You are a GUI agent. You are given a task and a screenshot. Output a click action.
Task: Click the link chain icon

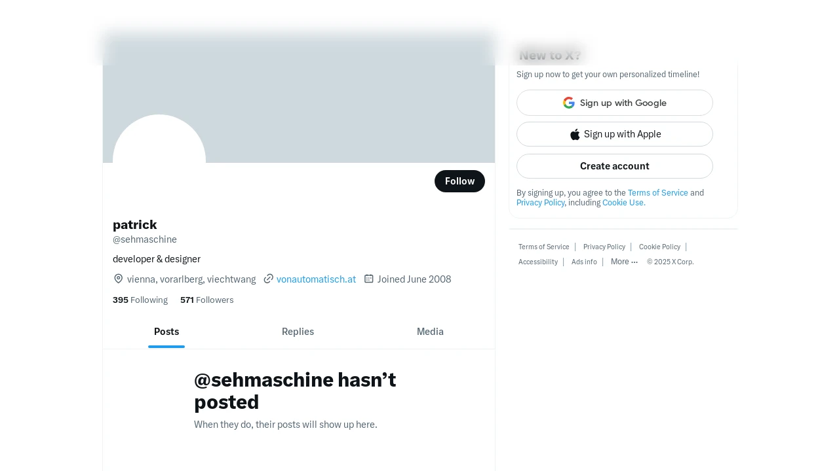coord(268,279)
